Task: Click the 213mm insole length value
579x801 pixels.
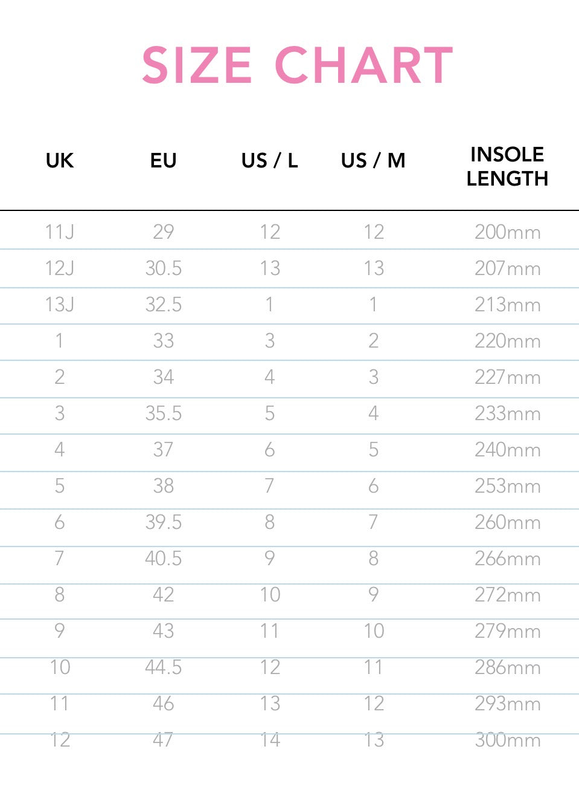Action: (x=507, y=304)
